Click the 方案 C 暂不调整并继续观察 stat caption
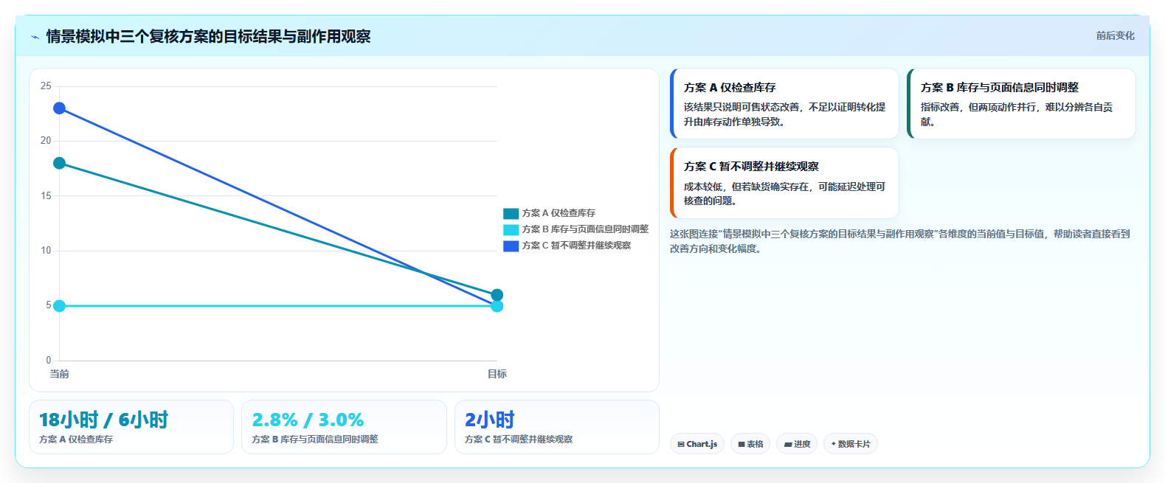 point(519,439)
